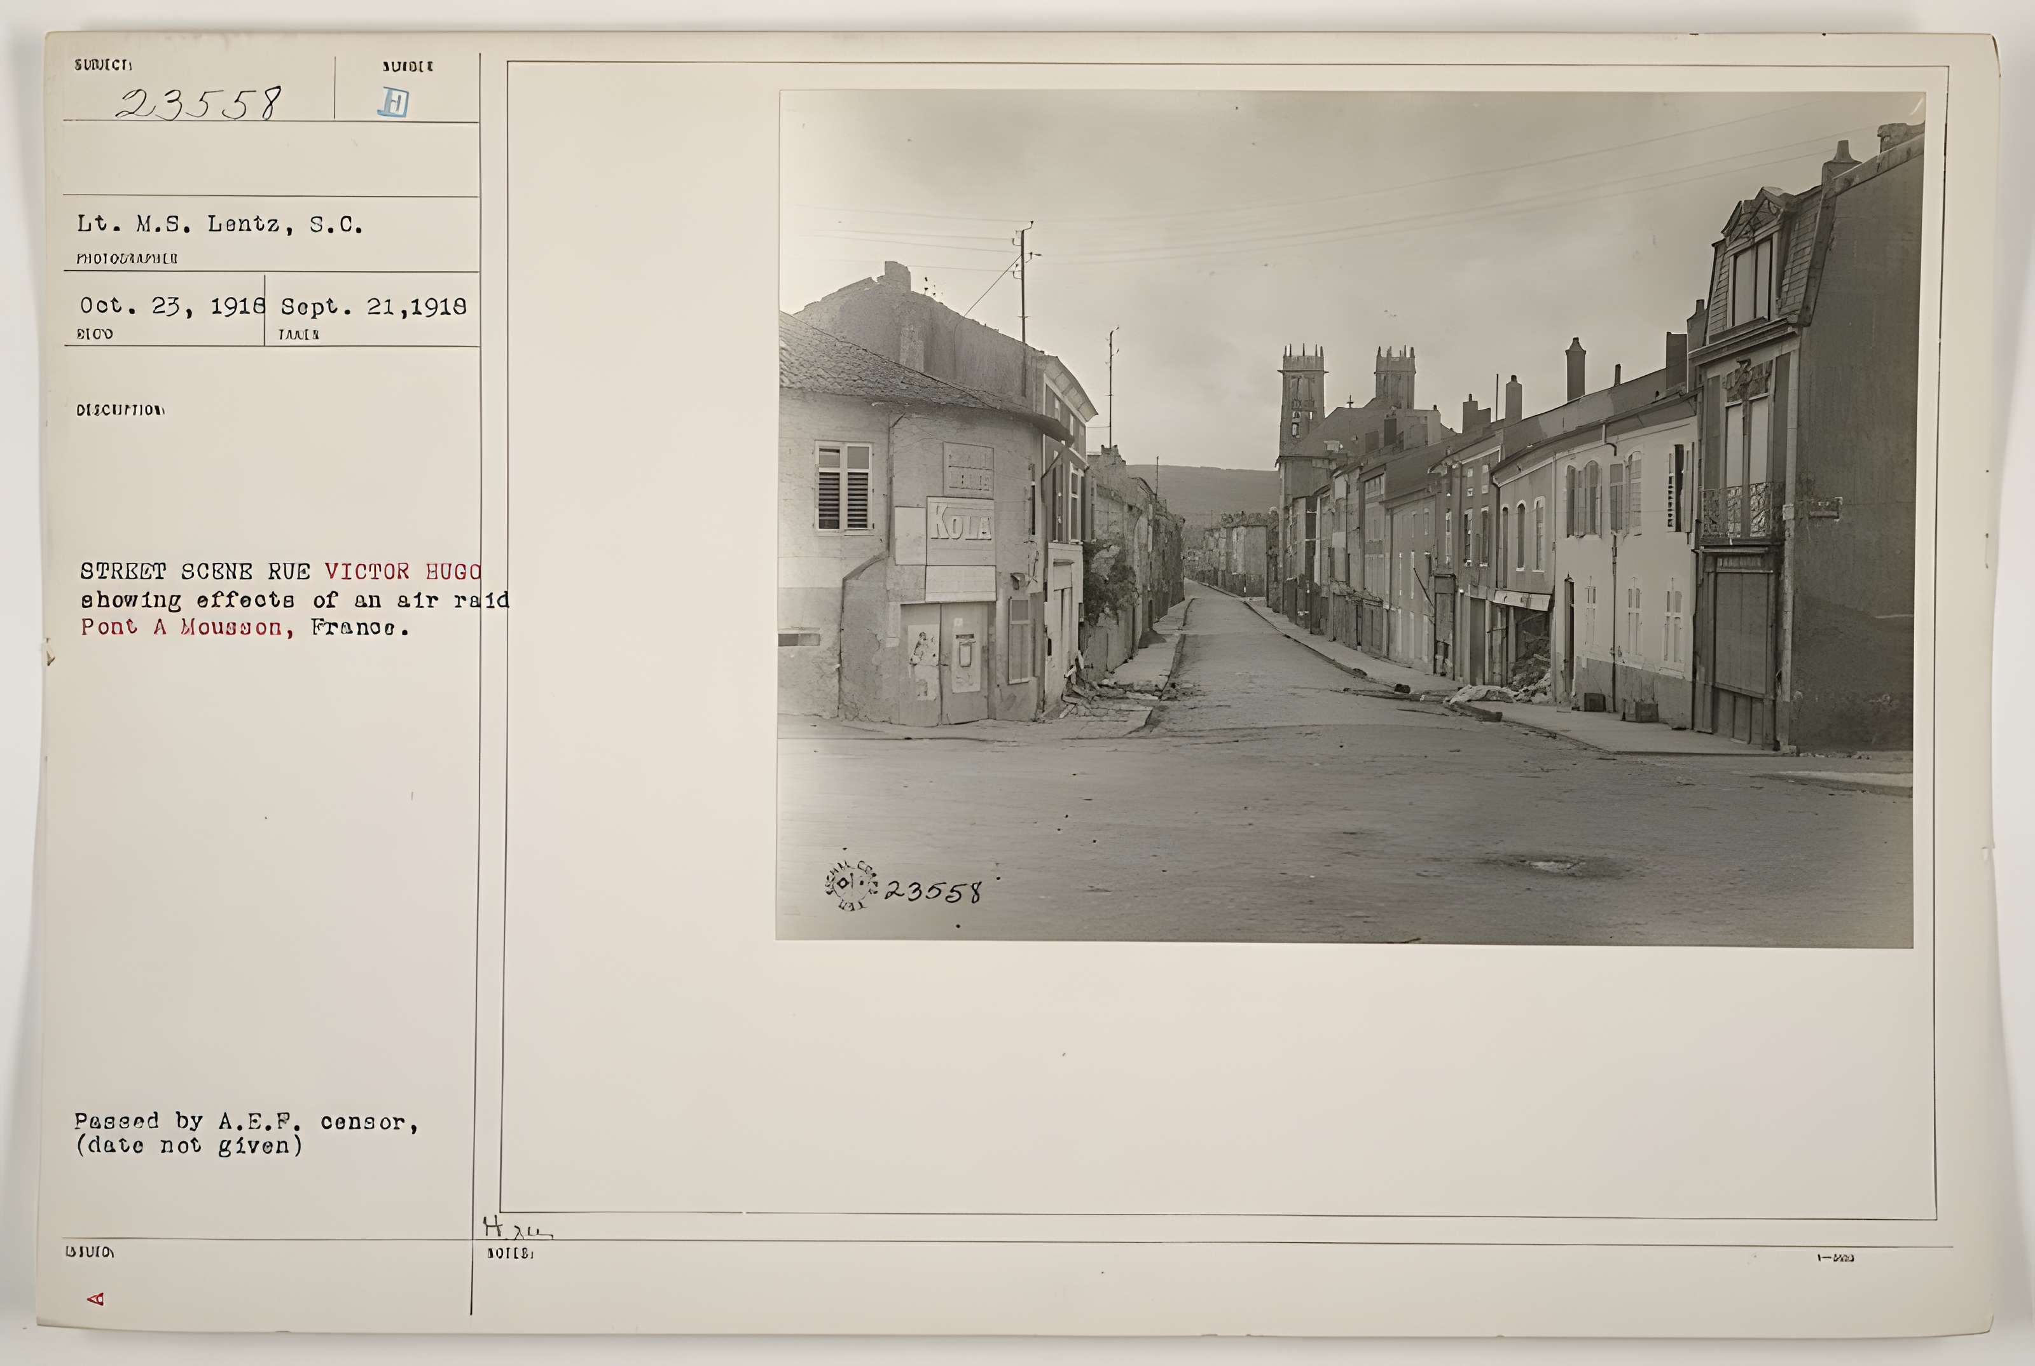The width and height of the screenshot is (2035, 1366).
Task: Click the blue H stamp box
Action: [x=394, y=104]
